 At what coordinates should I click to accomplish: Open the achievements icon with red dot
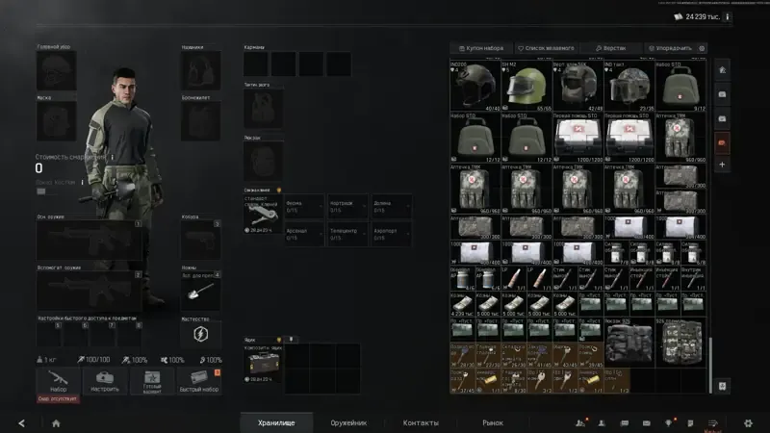click(x=668, y=423)
